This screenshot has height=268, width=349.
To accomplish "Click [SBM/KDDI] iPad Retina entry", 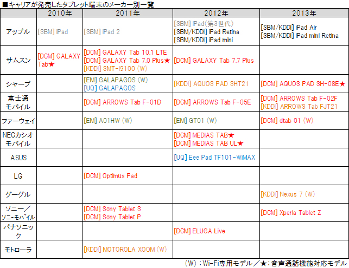I will 207,32.
